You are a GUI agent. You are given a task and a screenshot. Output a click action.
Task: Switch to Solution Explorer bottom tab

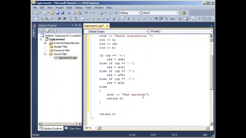click(51, 129)
